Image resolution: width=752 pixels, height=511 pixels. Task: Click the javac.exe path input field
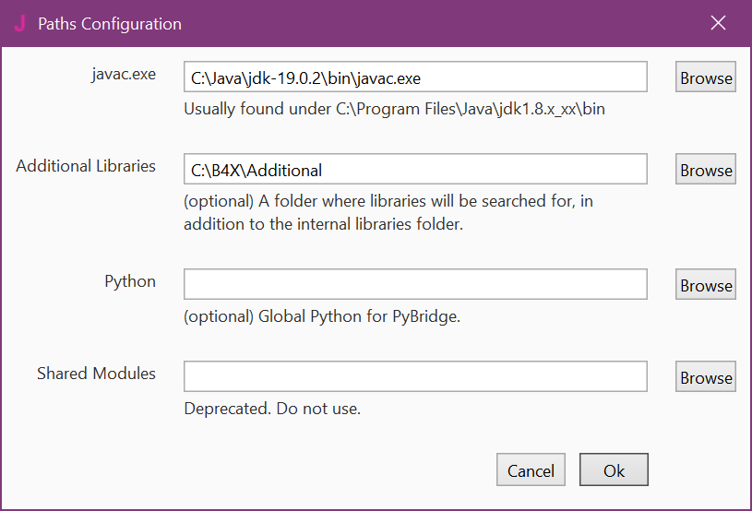tap(415, 77)
